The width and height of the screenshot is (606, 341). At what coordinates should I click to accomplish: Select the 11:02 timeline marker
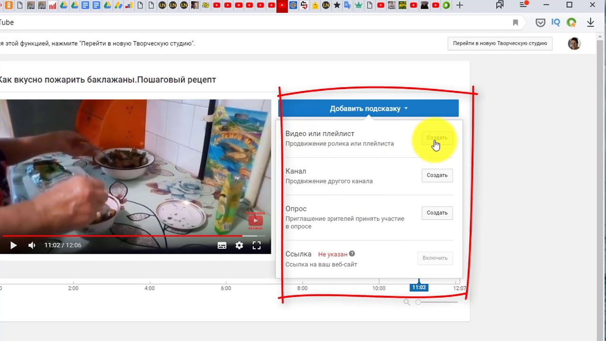419,287
